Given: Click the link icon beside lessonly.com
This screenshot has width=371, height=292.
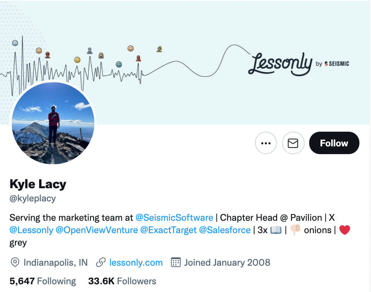Looking at the screenshot, I should 101,263.
